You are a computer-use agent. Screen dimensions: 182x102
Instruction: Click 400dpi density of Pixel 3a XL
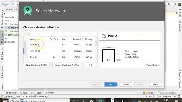[x=89, y=51]
